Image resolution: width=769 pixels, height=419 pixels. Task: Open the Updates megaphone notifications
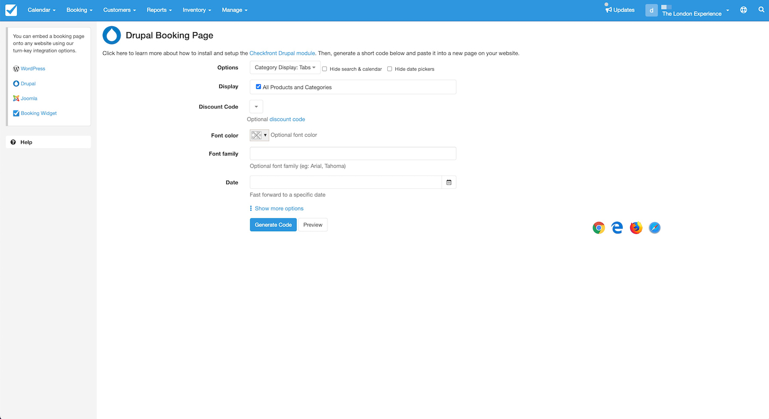(609, 10)
